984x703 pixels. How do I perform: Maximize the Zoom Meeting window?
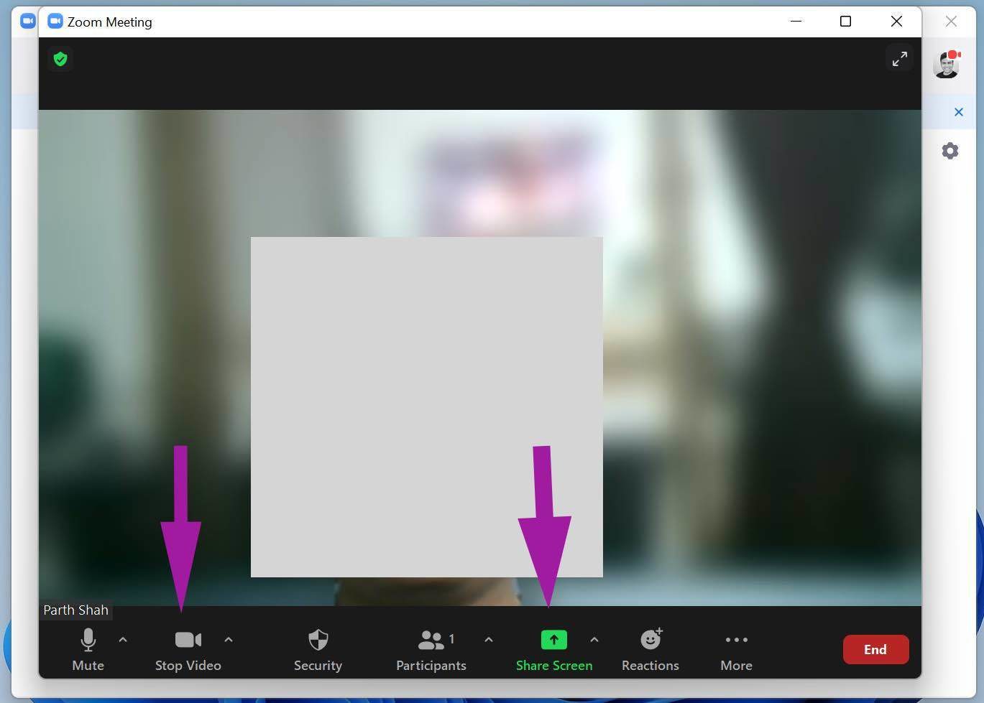[846, 22]
